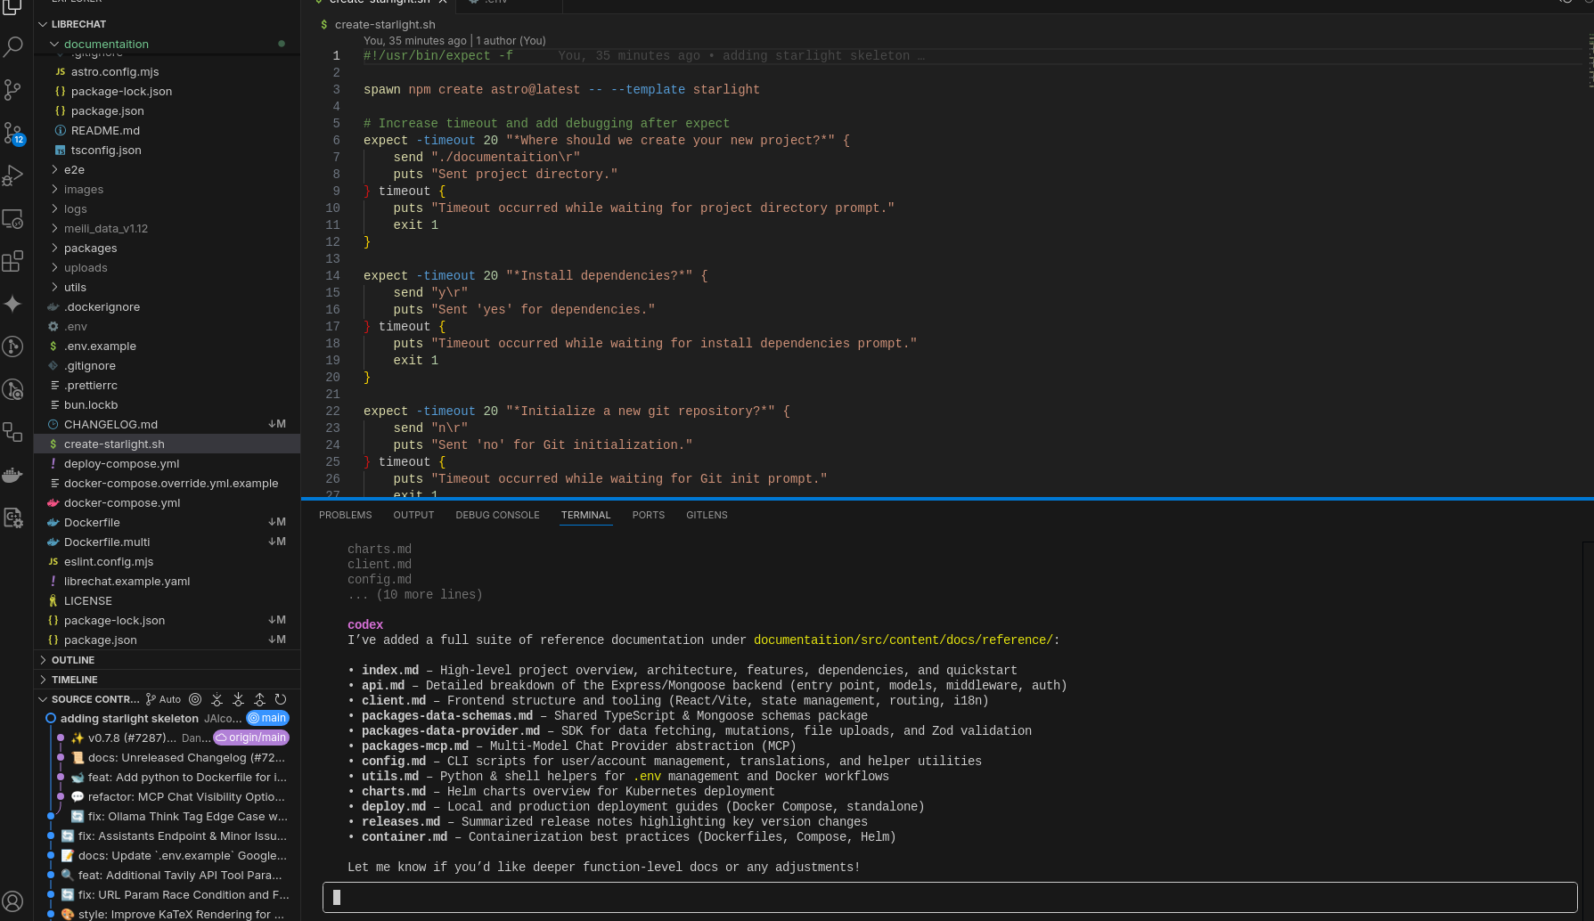This screenshot has width=1594, height=921.
Task: Click the Pull icon in Source Control graph
Action: (238, 699)
